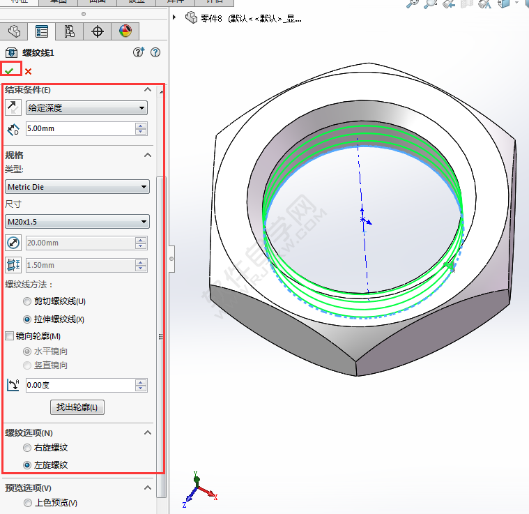This screenshot has height=514, width=529.
Task: Click the 零件8 part icon
Action: pos(191,17)
